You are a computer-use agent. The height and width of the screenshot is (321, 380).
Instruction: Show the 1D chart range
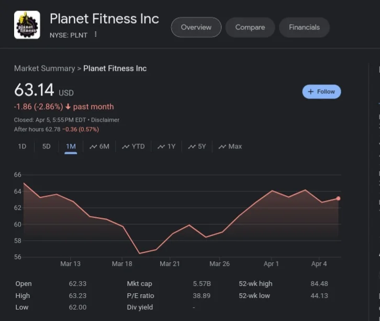[x=22, y=146]
